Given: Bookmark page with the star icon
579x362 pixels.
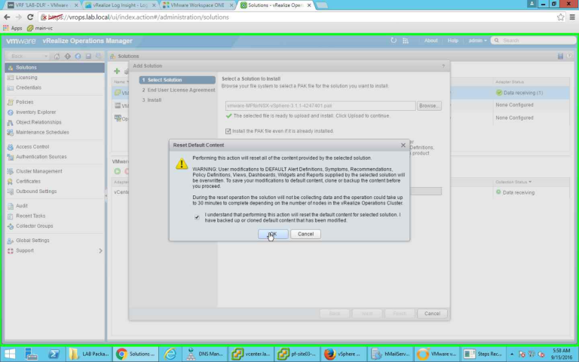Looking at the screenshot, I should [561, 17].
